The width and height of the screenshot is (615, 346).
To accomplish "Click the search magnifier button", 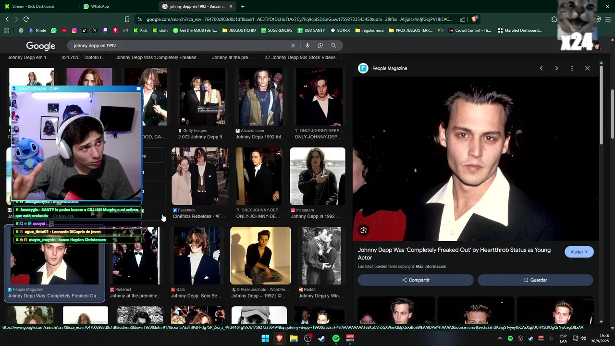I will point(333,45).
